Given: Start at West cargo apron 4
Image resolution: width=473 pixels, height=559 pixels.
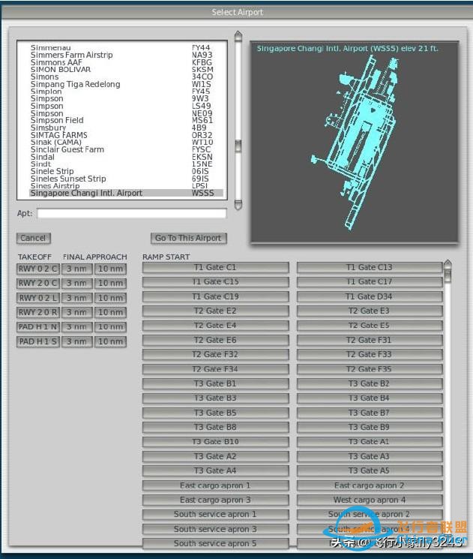Looking at the screenshot, I should (x=370, y=500).
